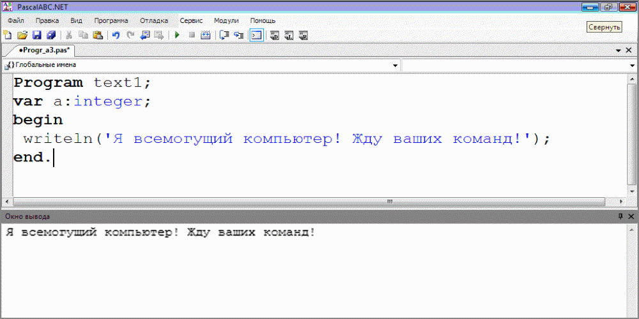The width and height of the screenshot is (639, 319).
Task: Paste from clipboard using the toolbar icon
Action: point(98,35)
